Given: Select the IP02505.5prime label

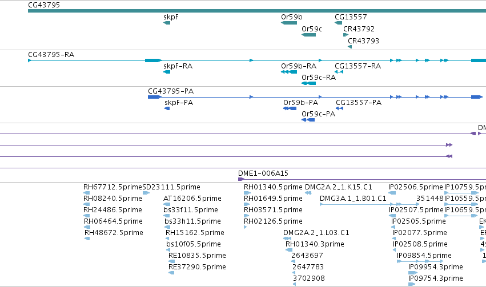Looking at the screenshot, I should pos(419,221).
